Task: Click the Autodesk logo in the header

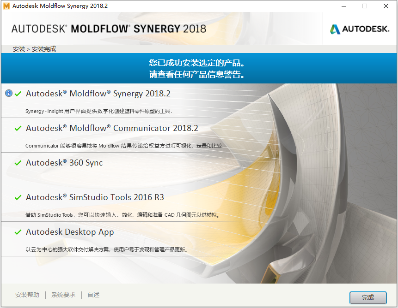Action: coord(360,29)
